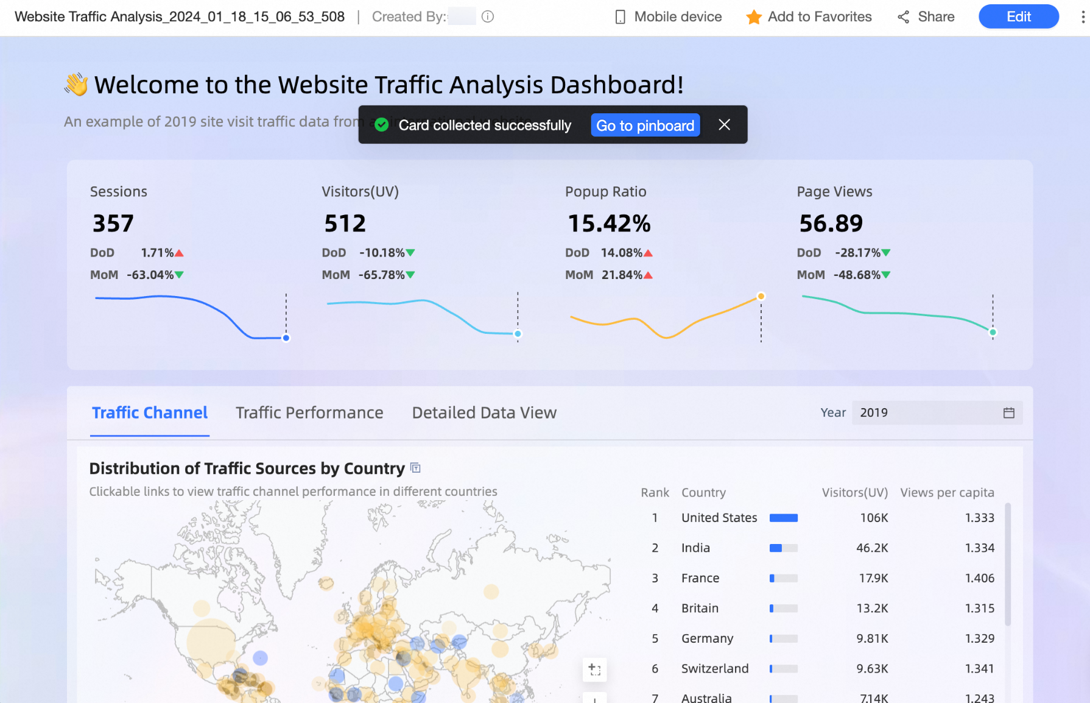The height and width of the screenshot is (703, 1090).
Task: Select Germany in the country table
Action: click(707, 638)
